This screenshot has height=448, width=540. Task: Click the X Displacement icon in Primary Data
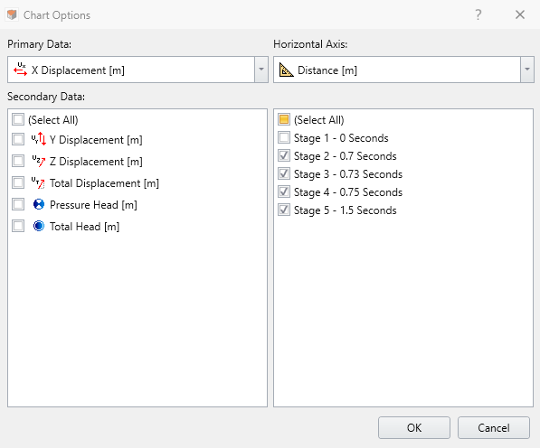(20, 70)
